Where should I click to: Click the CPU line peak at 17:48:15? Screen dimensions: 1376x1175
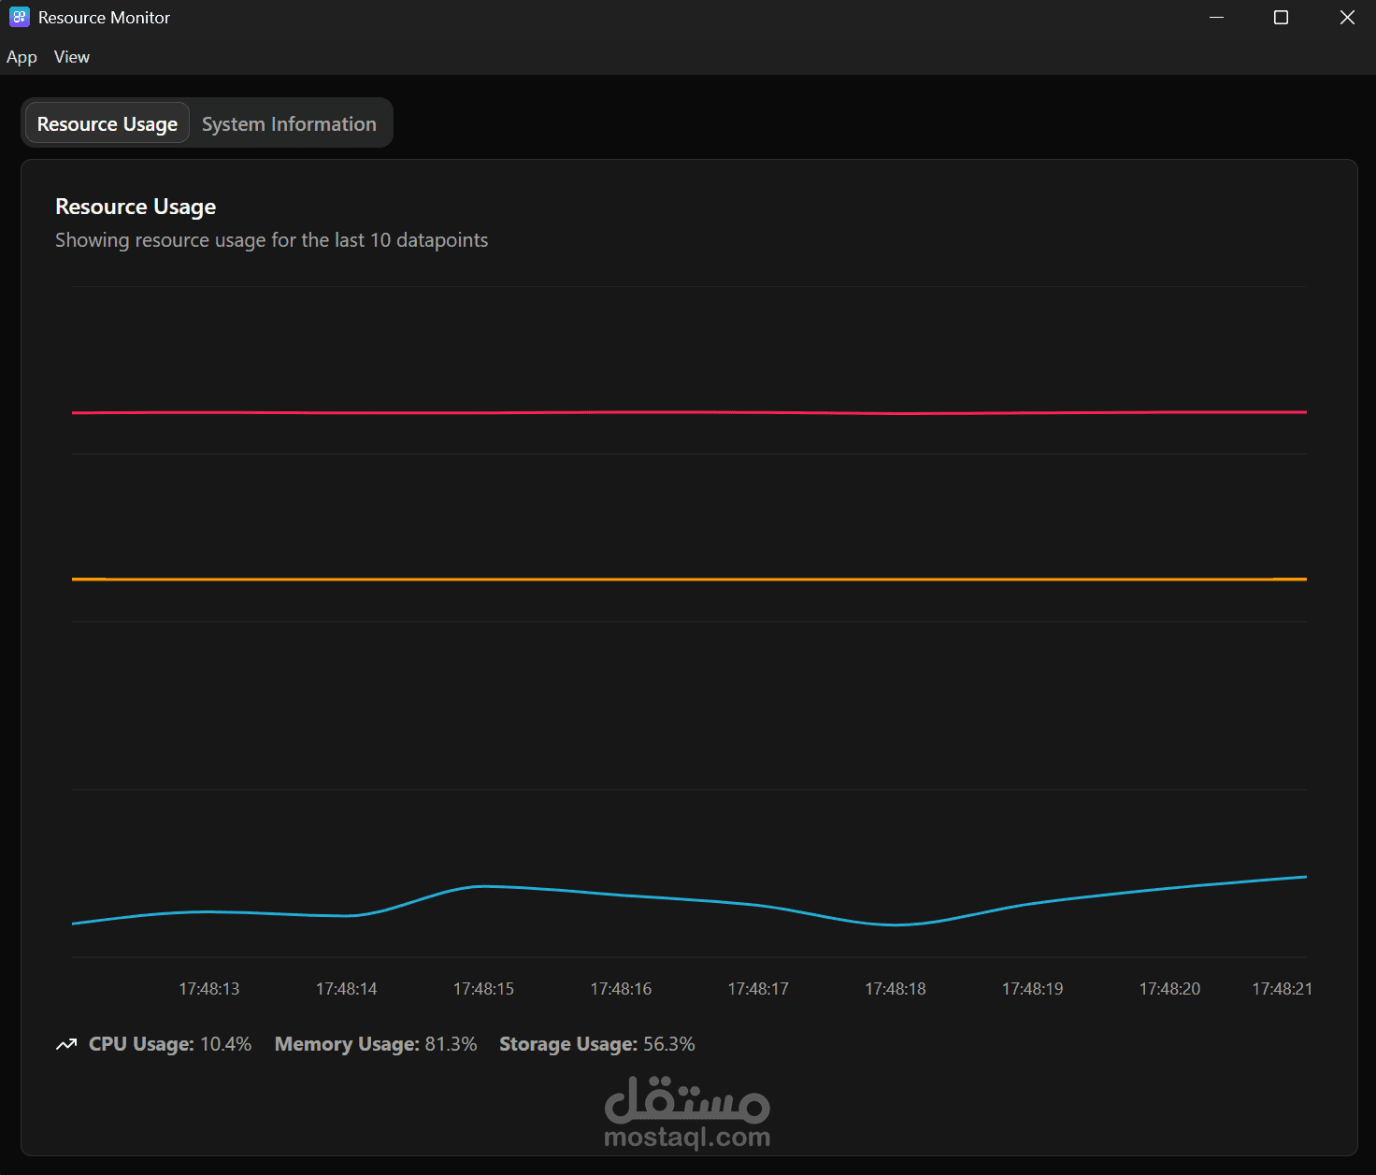[x=482, y=885]
